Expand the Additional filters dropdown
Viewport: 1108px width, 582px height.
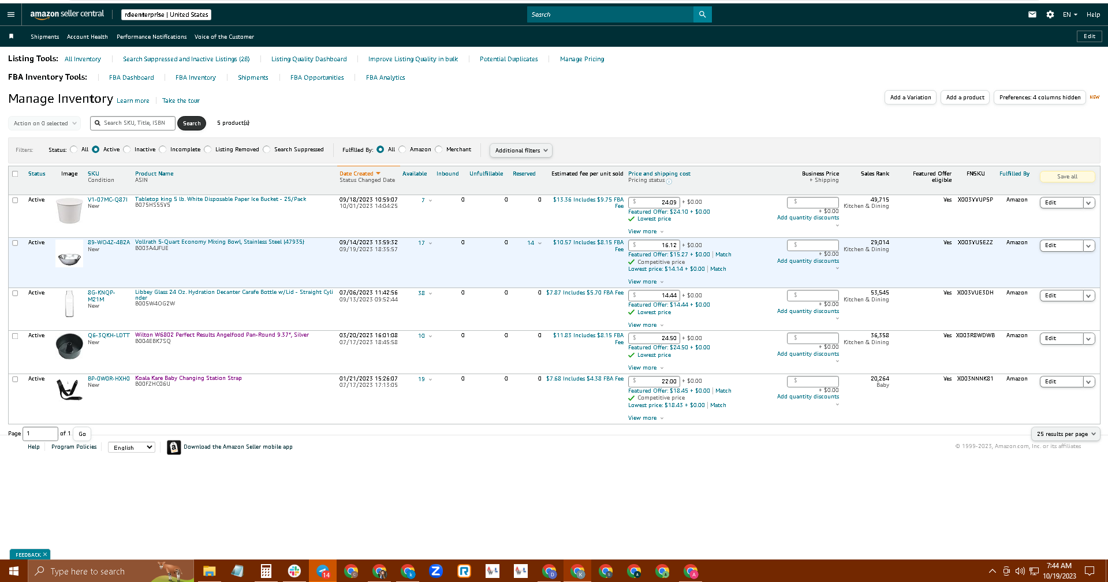(x=521, y=150)
